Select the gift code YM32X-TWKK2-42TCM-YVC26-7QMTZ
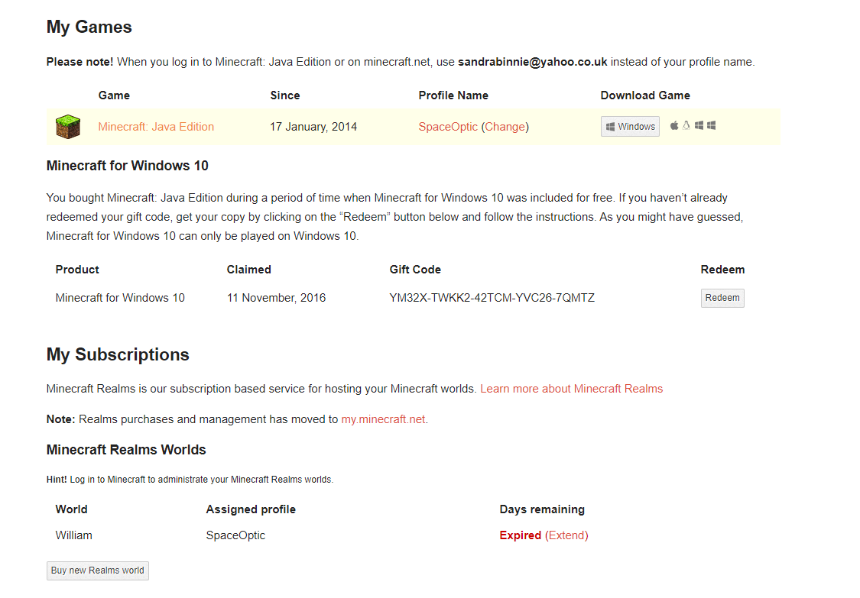The height and width of the screenshot is (598, 860). 492,298
